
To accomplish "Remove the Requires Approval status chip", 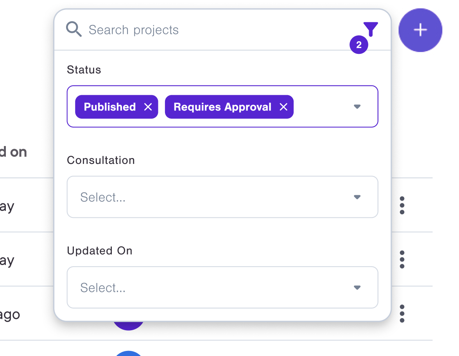I will [283, 107].
